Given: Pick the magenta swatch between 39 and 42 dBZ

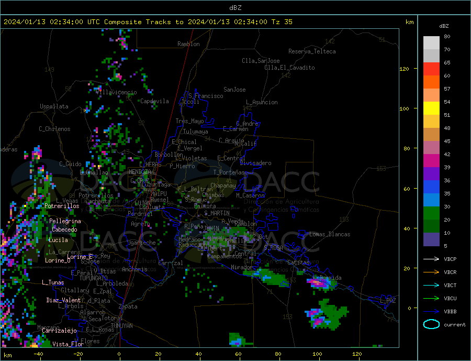Looking at the screenshot, I should pos(431,161).
